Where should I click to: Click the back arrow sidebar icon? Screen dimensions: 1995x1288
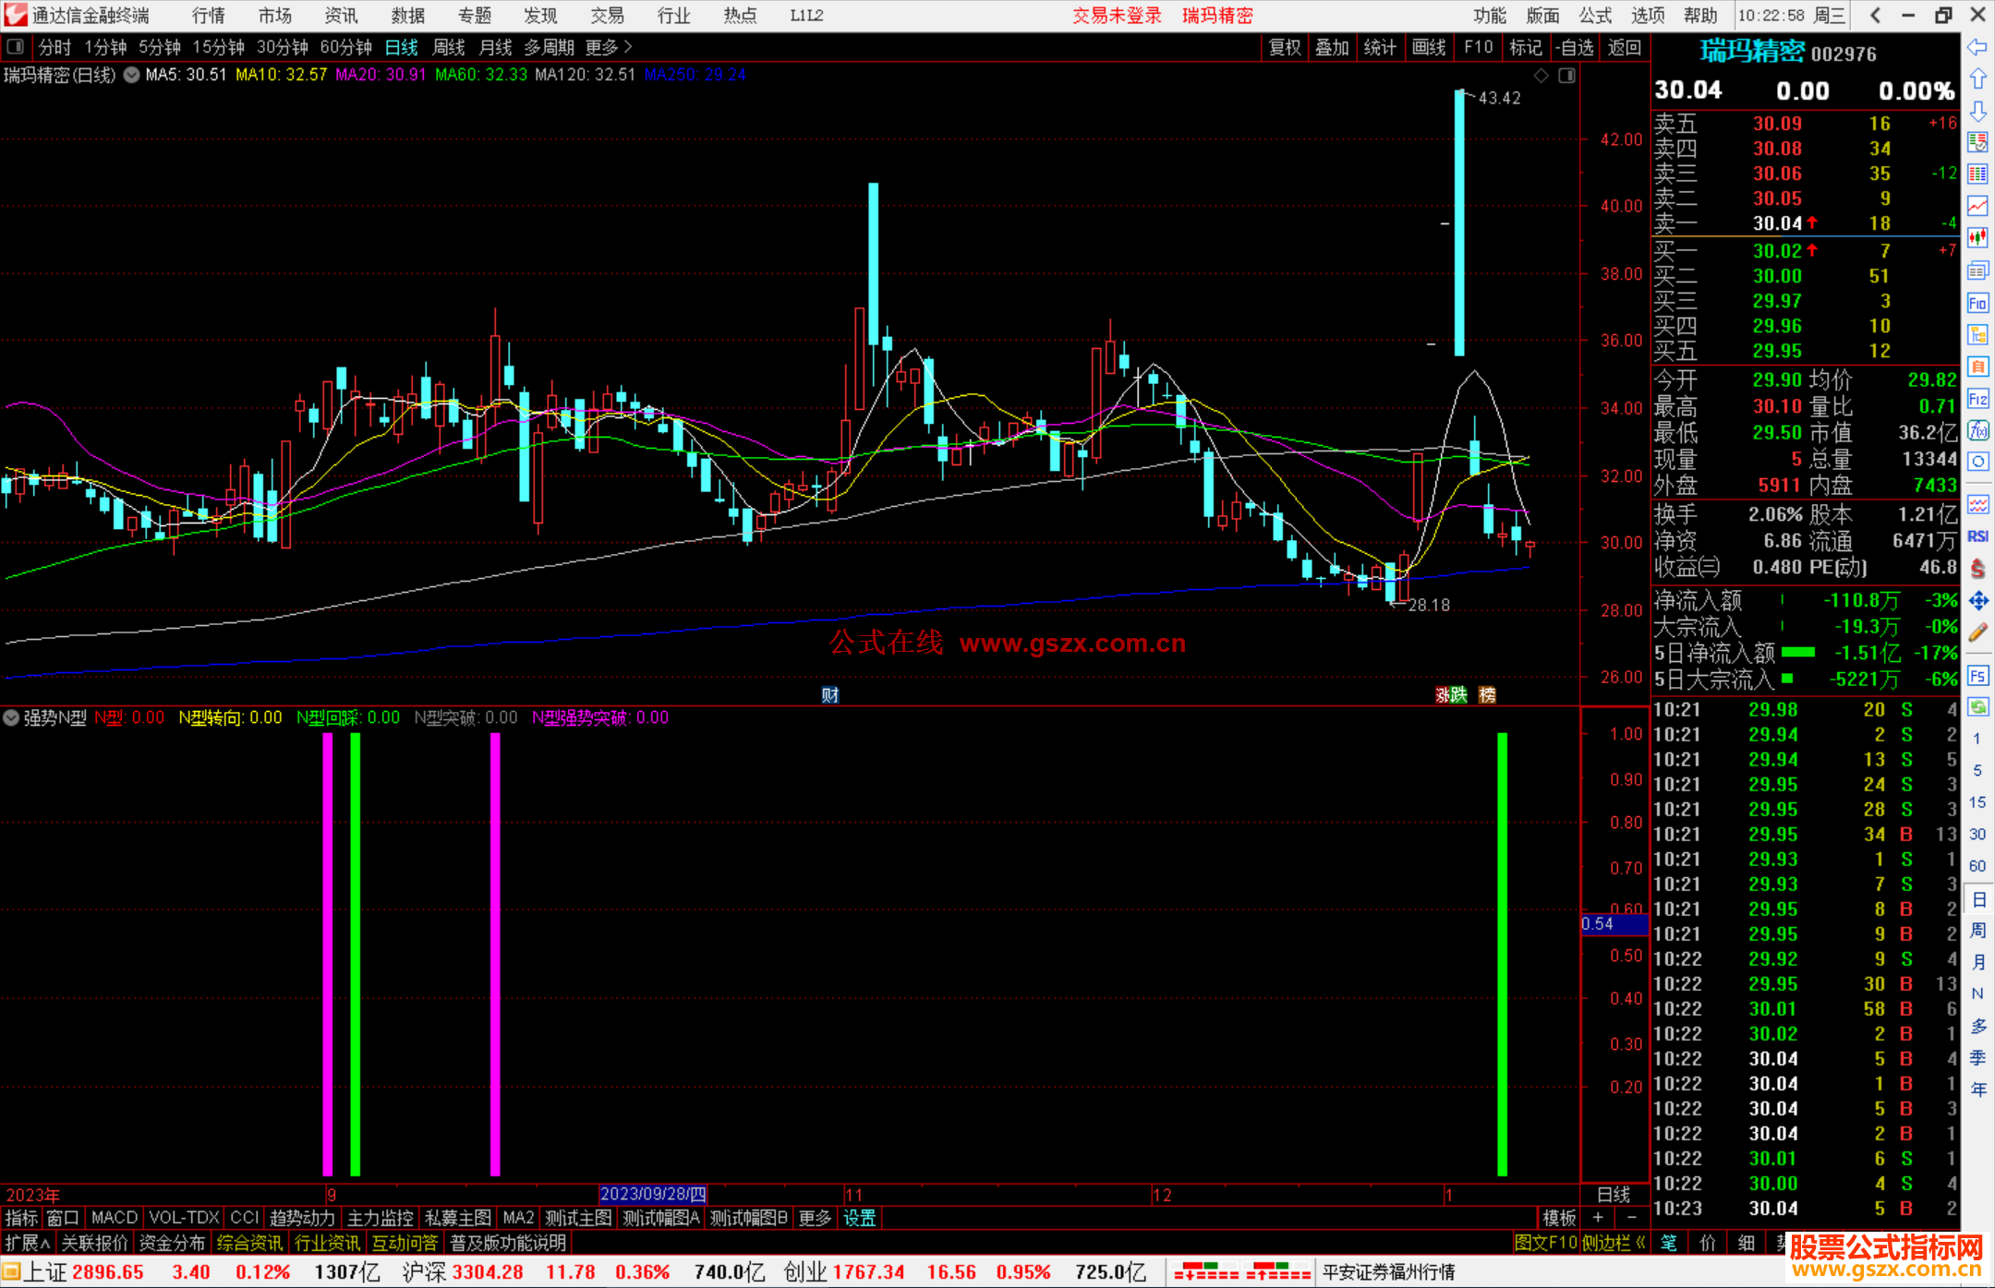1977,47
